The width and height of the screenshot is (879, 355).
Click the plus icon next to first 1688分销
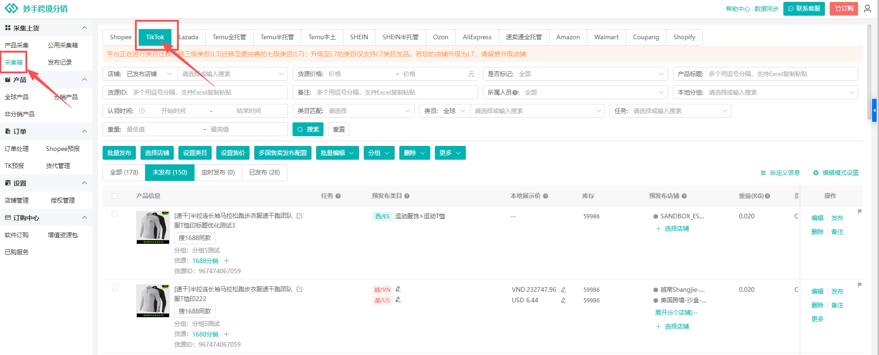coord(226,261)
